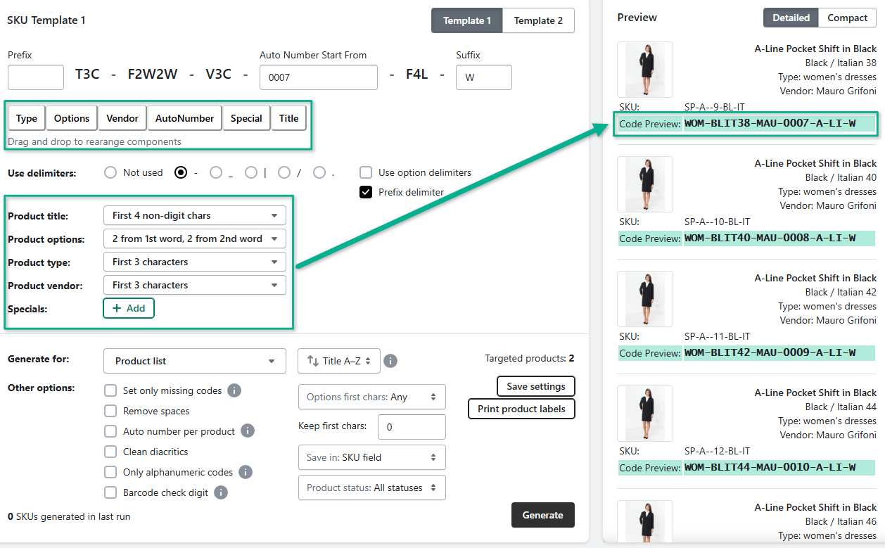Screen dimensions: 885x548
Task: Open the Generate for Product list dropdown
Action: (194, 361)
